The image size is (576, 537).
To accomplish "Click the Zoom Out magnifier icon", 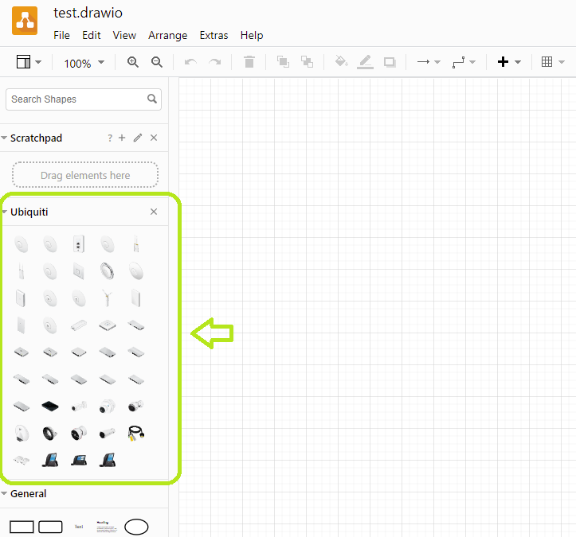I will click(157, 62).
